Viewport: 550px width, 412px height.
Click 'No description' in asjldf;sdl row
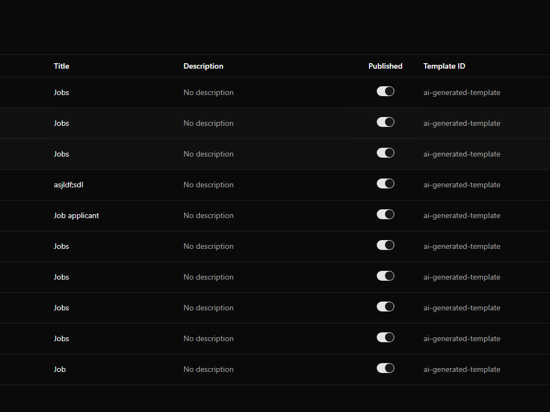click(208, 185)
